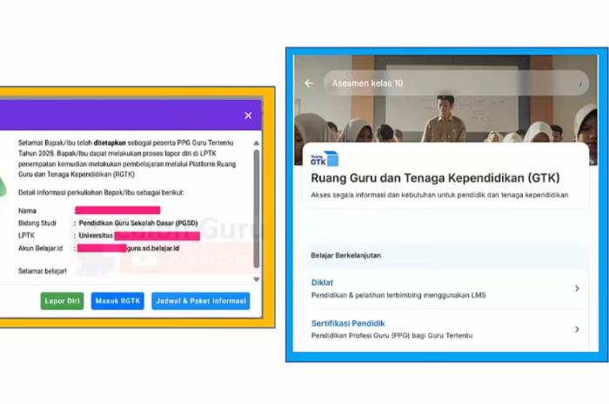
Task: Go back using the left arrow icon
Action: [x=309, y=83]
